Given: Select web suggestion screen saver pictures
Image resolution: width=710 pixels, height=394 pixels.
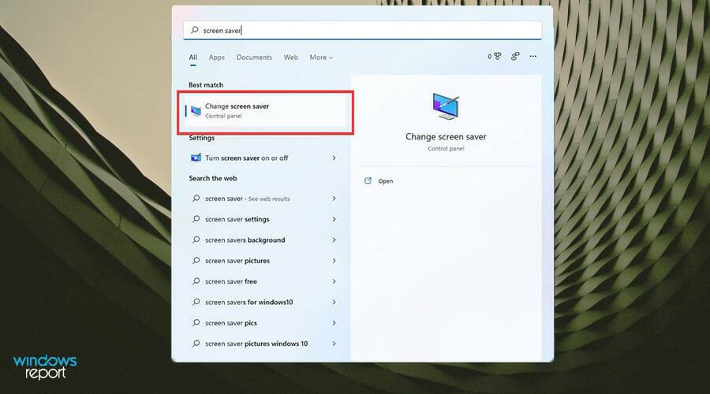Looking at the screenshot, I should 265,261.
